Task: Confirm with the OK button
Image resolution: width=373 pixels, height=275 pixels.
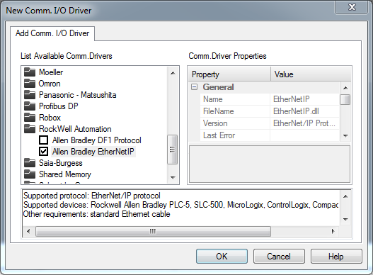Action: (222, 257)
